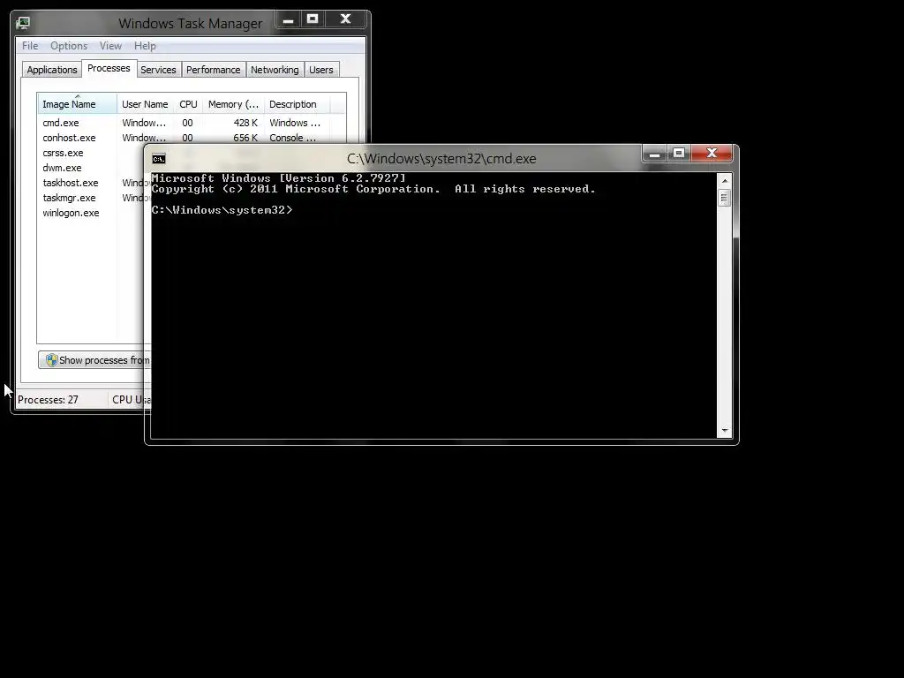Select the cmd.exe process row

pyautogui.click(x=192, y=123)
